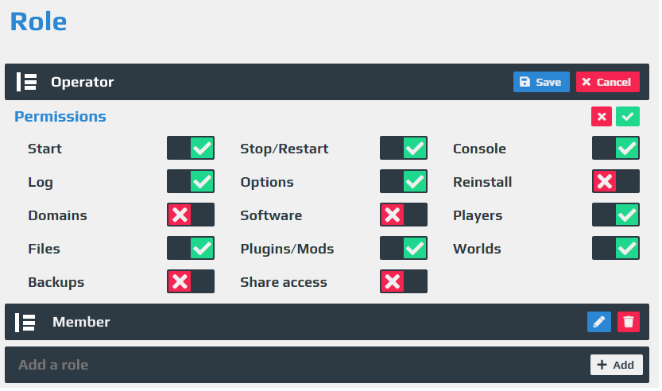Toggle the Worlds permission switch
The height and width of the screenshot is (391, 662).
pos(616,248)
